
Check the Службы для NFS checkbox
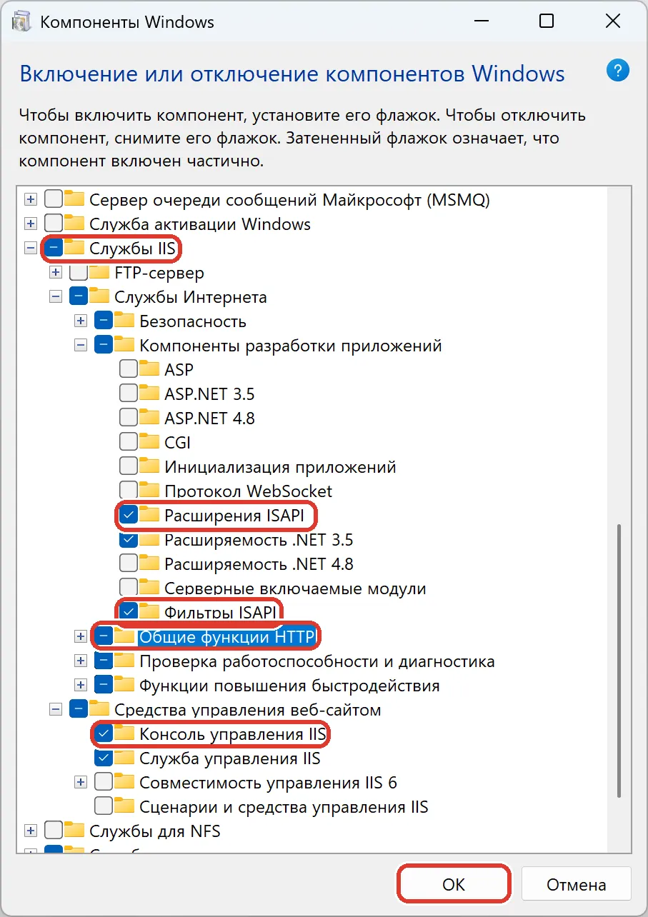pyautogui.click(x=54, y=831)
